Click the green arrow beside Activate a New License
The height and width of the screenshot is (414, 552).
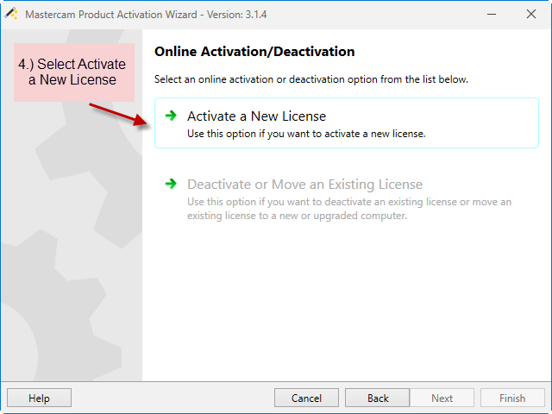(171, 116)
